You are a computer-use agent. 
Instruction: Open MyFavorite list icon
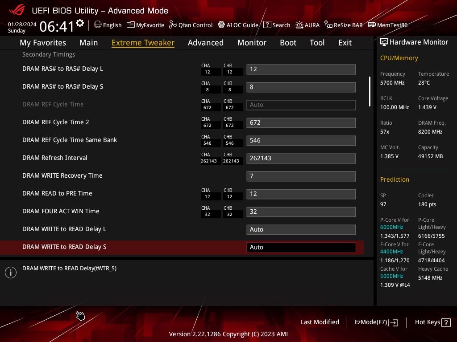[x=131, y=25]
